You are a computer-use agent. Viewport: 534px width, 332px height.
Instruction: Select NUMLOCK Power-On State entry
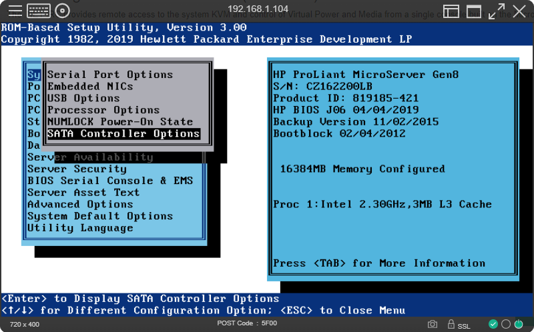click(120, 122)
